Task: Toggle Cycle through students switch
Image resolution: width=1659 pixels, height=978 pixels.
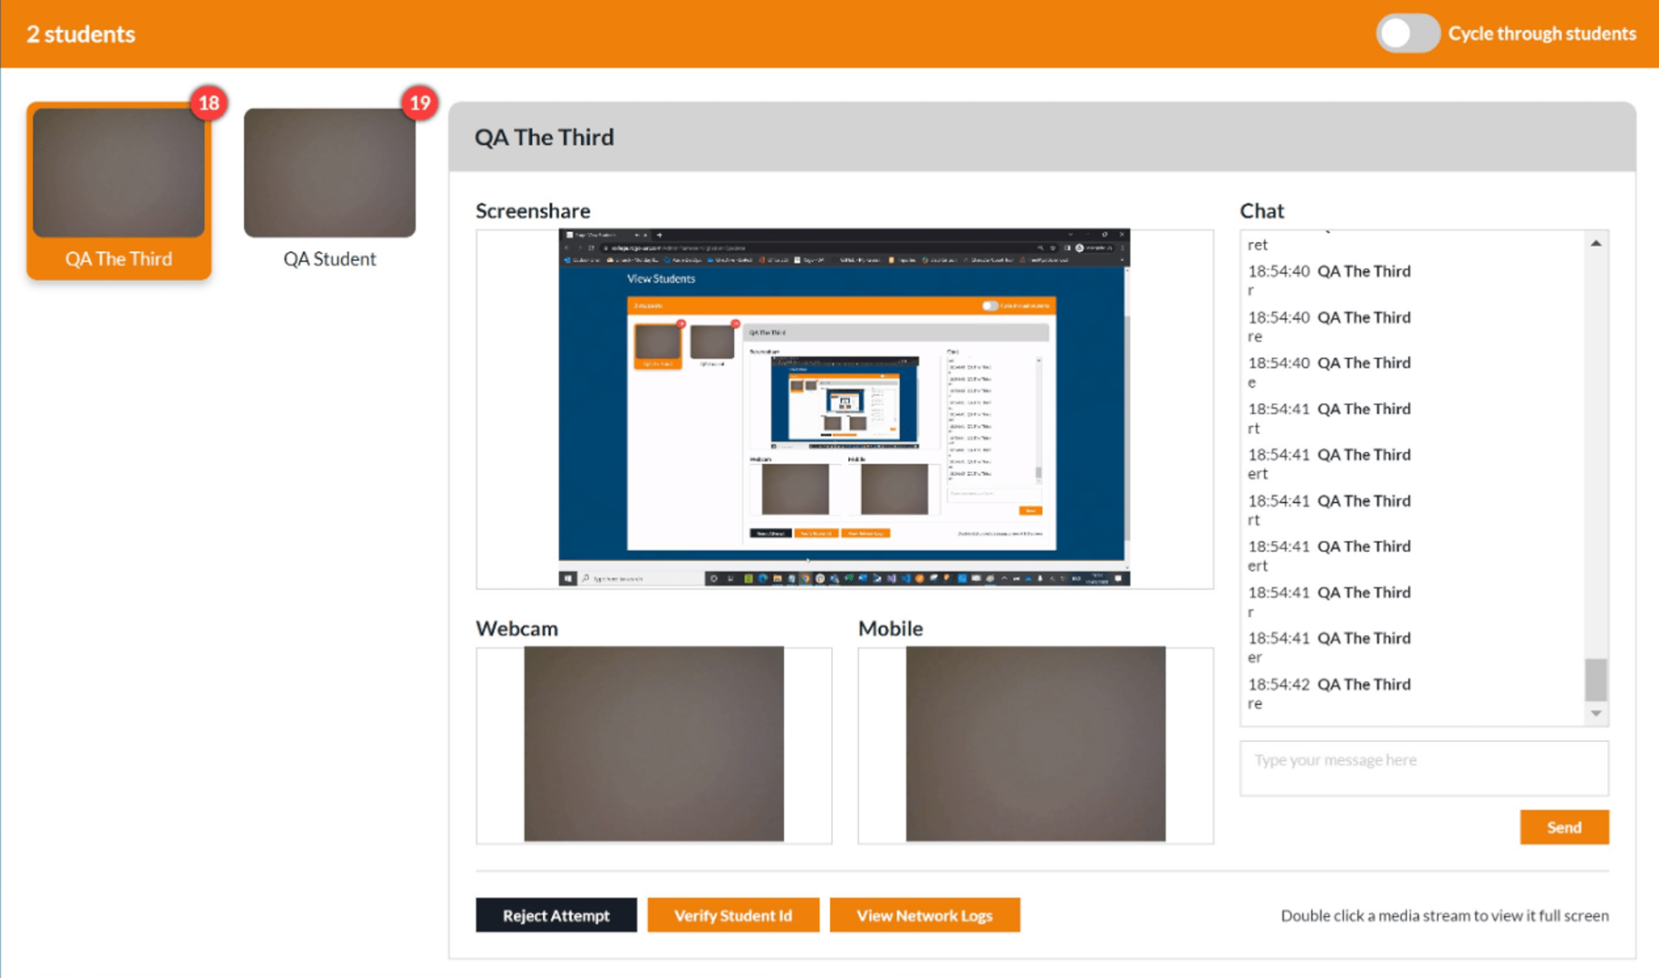Action: 1407,33
